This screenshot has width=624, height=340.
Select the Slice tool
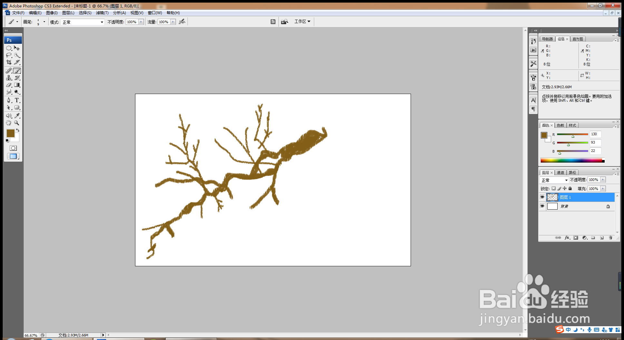pos(17,62)
